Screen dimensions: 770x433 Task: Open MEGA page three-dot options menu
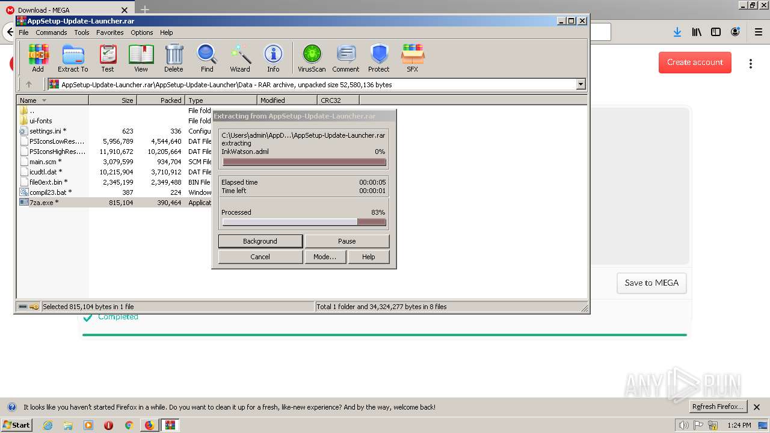click(x=751, y=63)
